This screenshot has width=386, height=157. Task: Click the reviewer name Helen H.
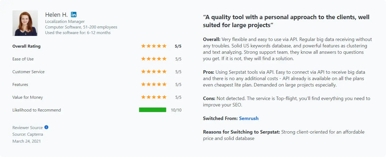(56, 15)
